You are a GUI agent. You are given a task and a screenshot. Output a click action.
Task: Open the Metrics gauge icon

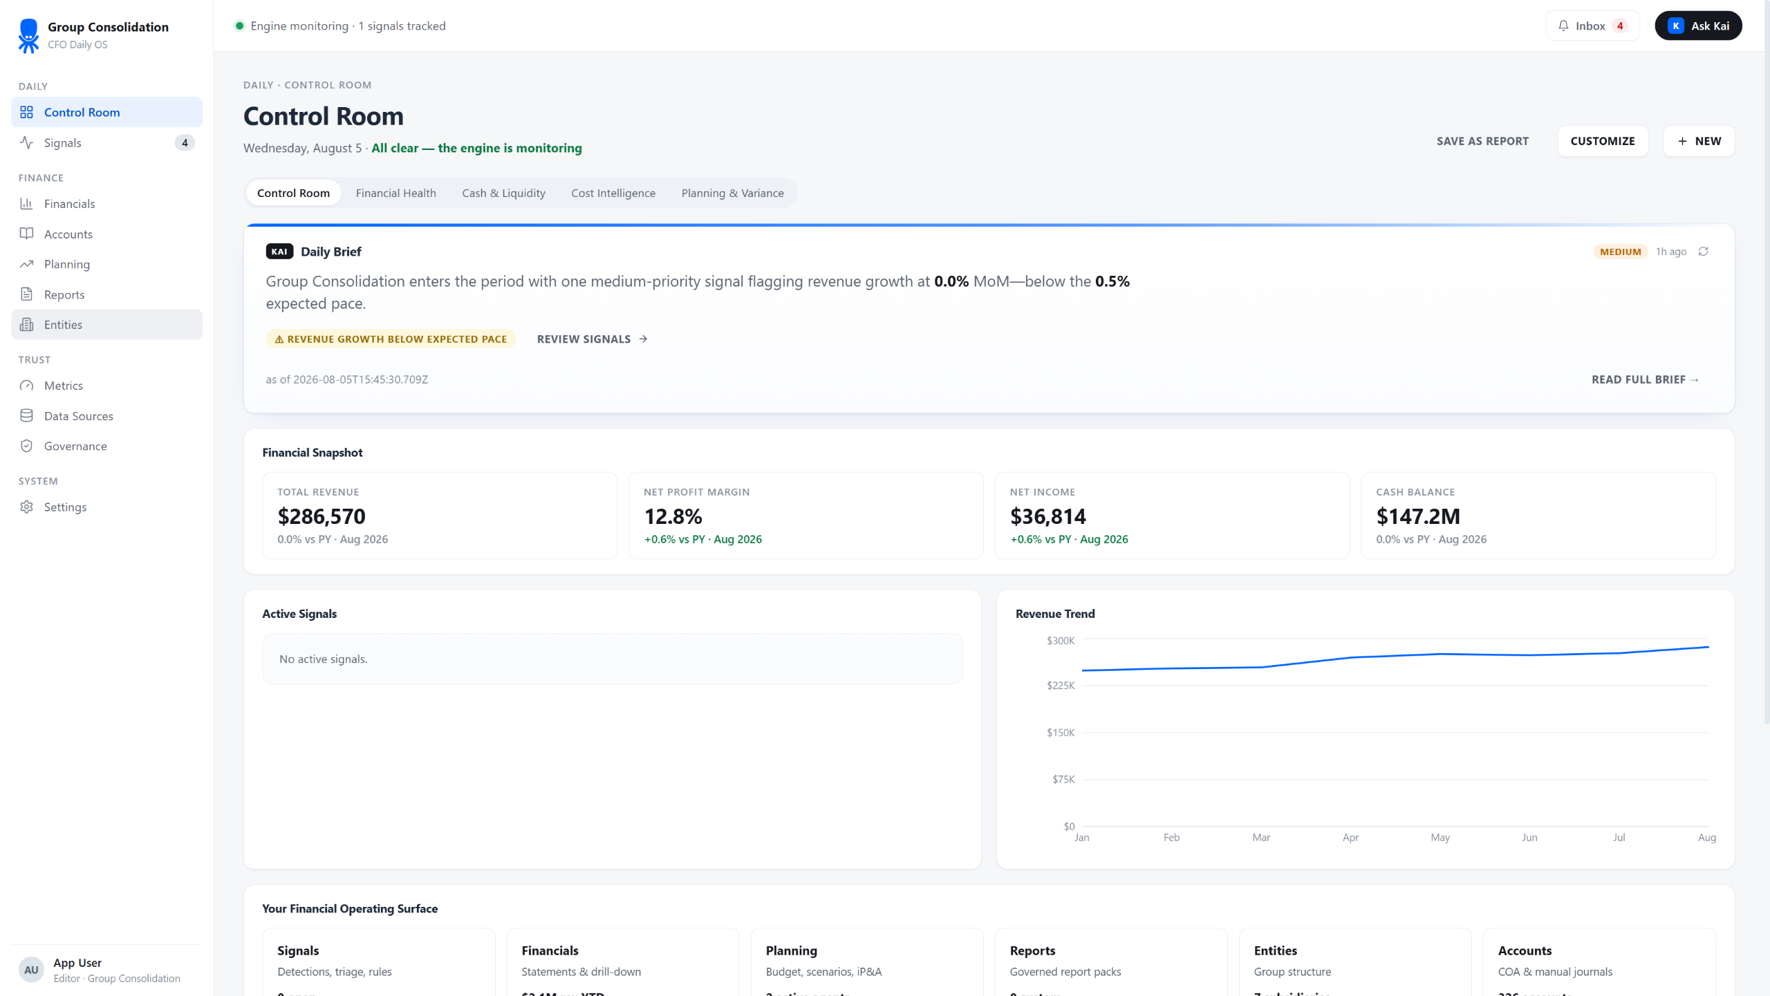click(x=26, y=385)
